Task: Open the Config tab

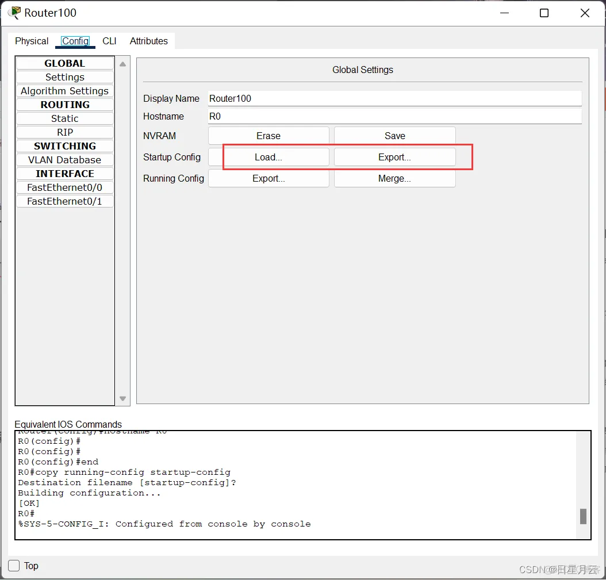Action: [75, 41]
